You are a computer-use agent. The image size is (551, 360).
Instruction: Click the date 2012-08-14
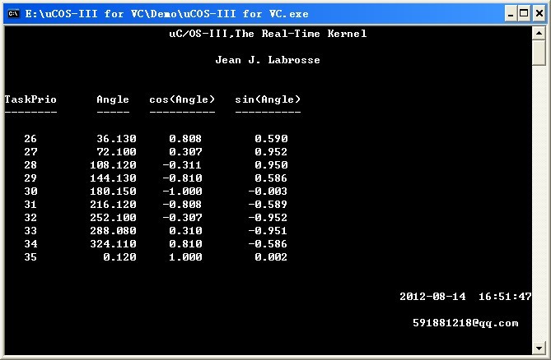point(432,297)
